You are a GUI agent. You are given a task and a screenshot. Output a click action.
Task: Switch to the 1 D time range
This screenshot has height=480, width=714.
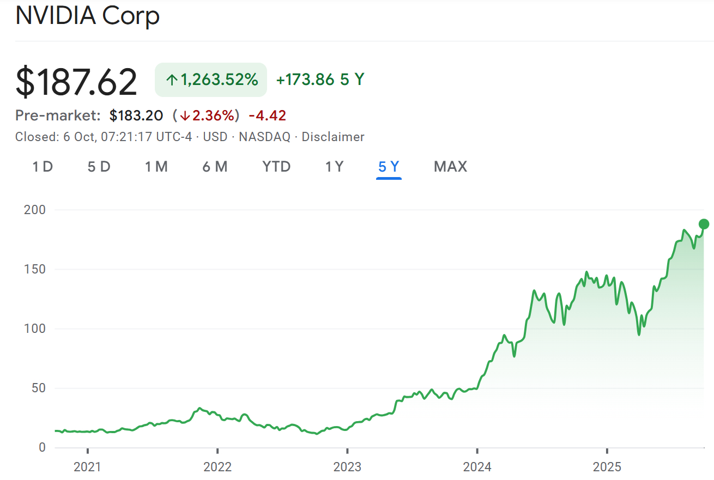43,167
